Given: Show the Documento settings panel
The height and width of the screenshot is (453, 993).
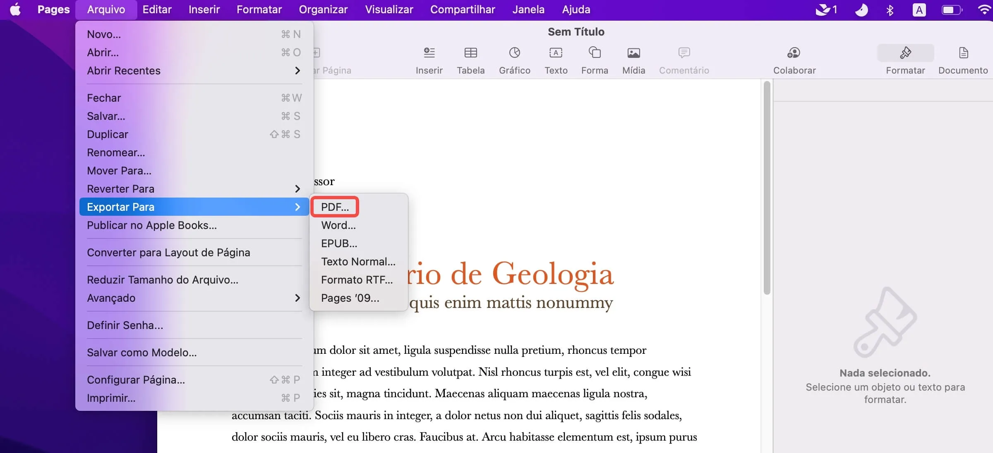Looking at the screenshot, I should [x=963, y=60].
